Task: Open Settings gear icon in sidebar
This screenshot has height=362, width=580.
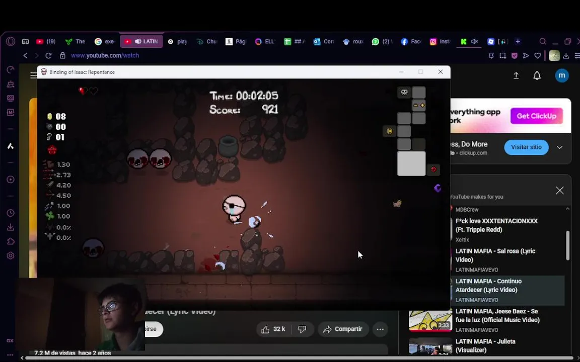Action: click(x=11, y=255)
